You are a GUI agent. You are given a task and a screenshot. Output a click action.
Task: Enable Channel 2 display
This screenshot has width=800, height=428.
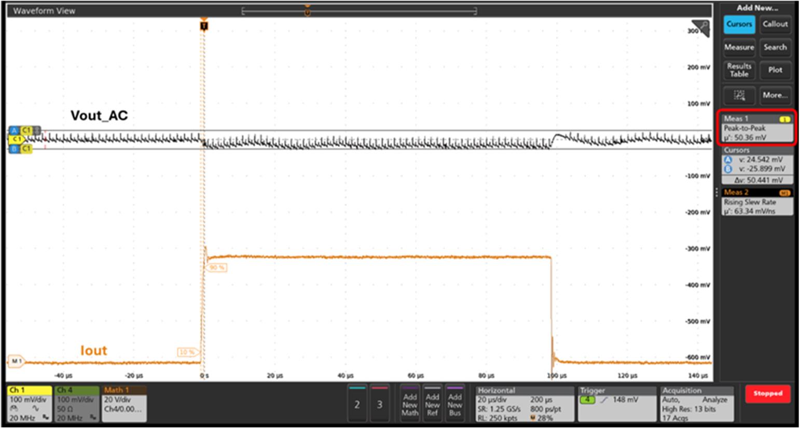coord(356,403)
